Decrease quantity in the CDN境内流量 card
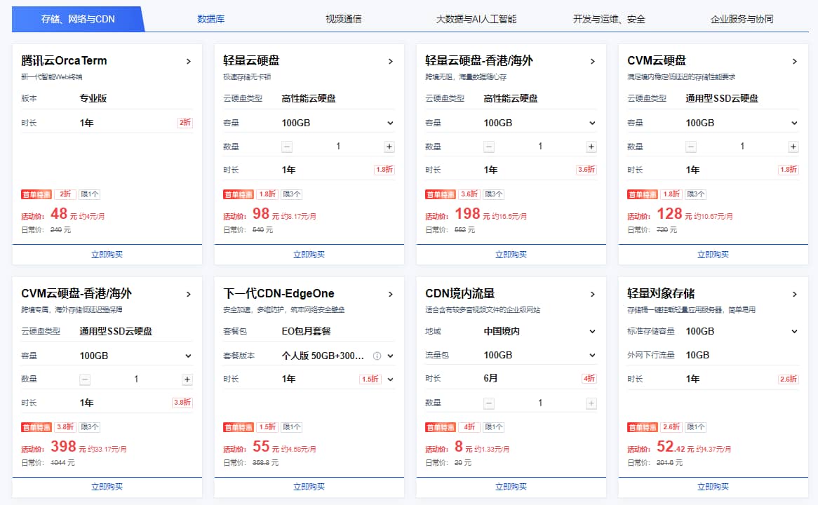Image resolution: width=818 pixels, height=505 pixels. (x=489, y=403)
